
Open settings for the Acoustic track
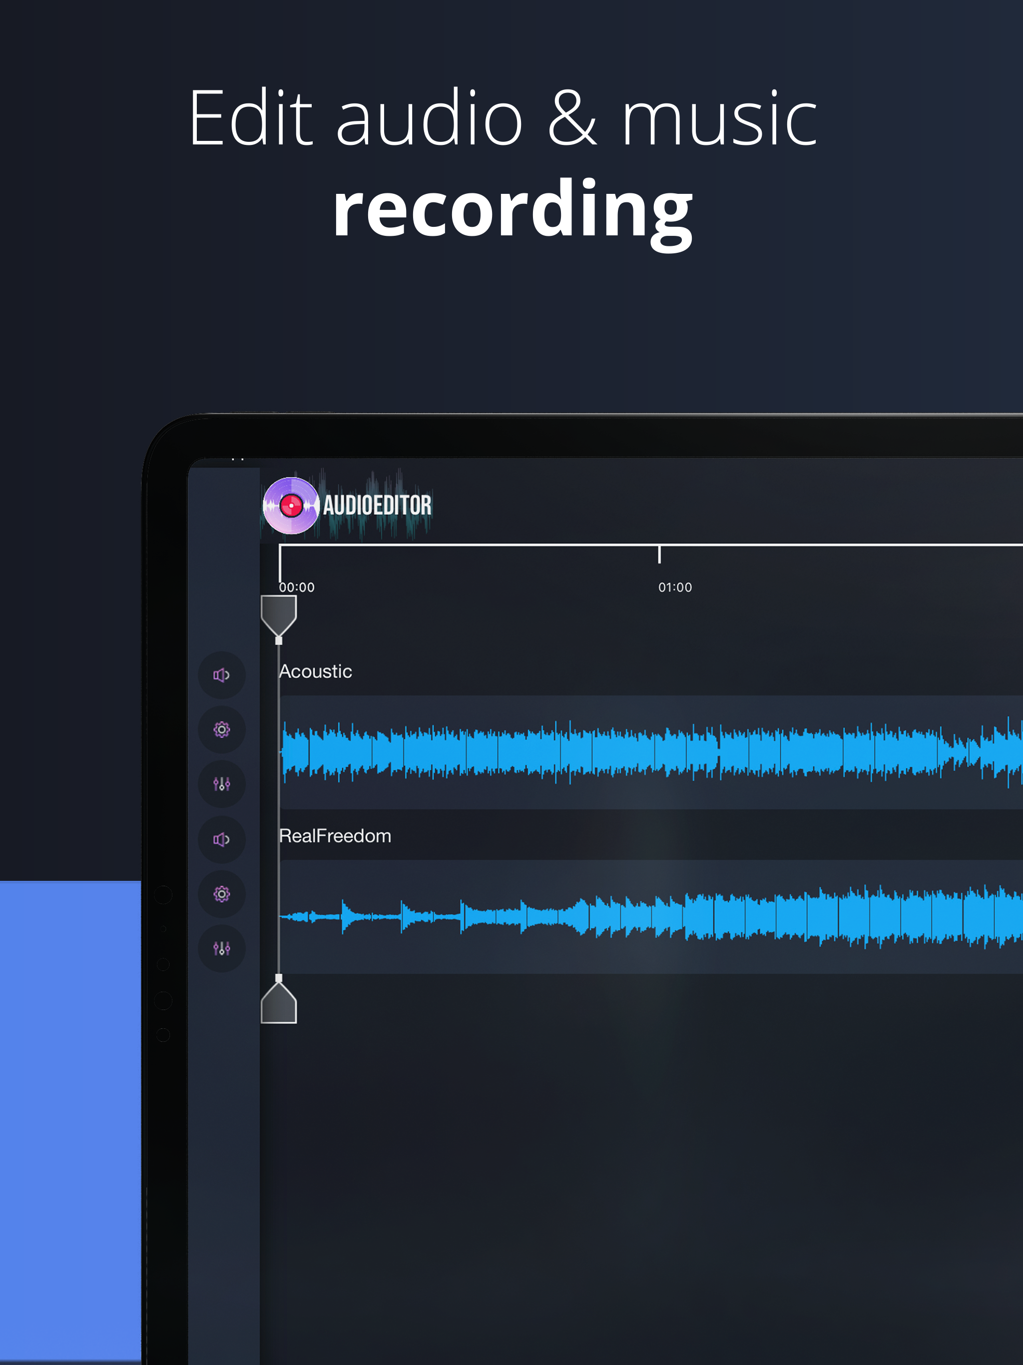(222, 729)
